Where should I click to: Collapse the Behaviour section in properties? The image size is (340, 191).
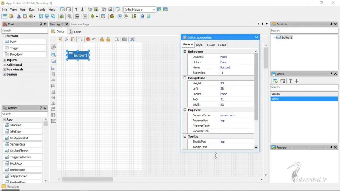coord(185,51)
